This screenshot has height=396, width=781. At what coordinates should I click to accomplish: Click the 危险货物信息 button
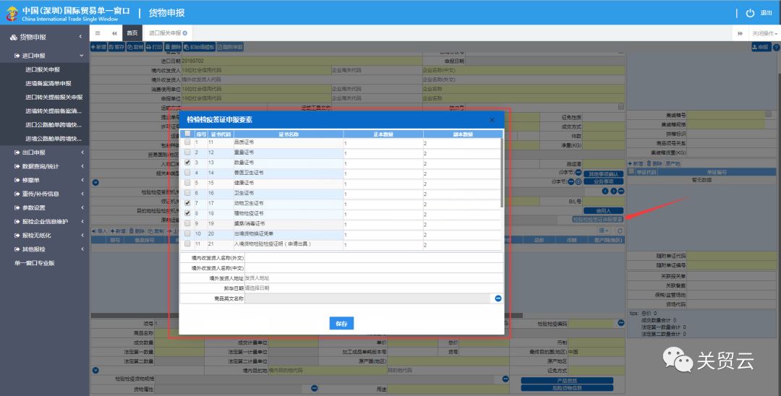(x=567, y=388)
